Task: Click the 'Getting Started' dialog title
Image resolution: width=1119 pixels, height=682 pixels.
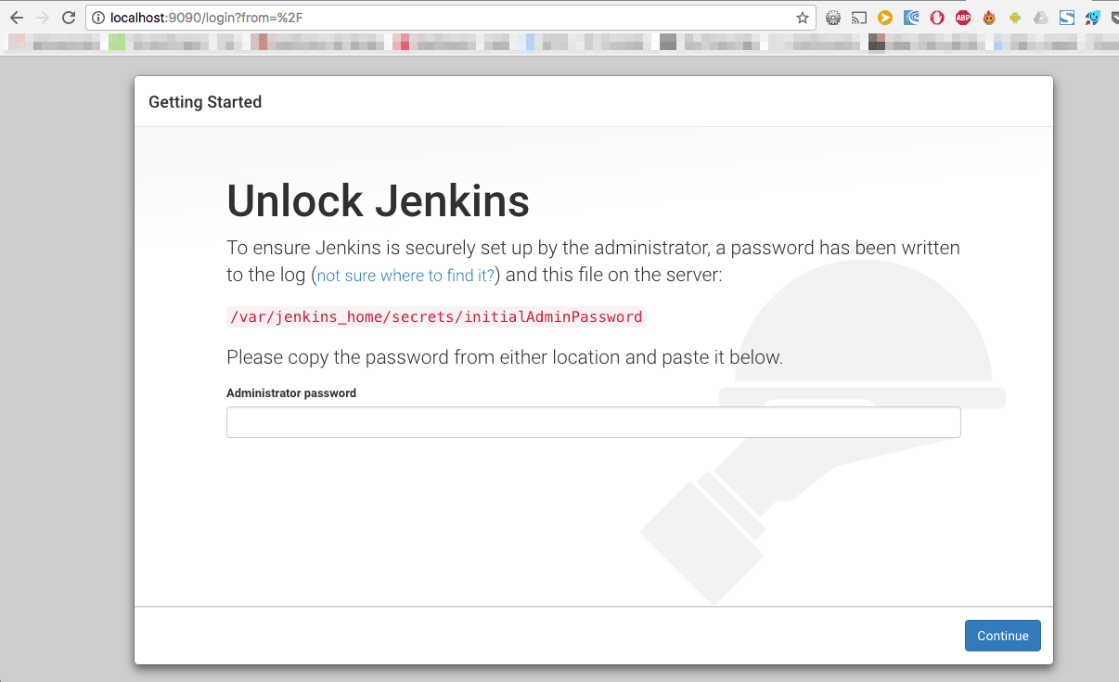Action: point(205,102)
